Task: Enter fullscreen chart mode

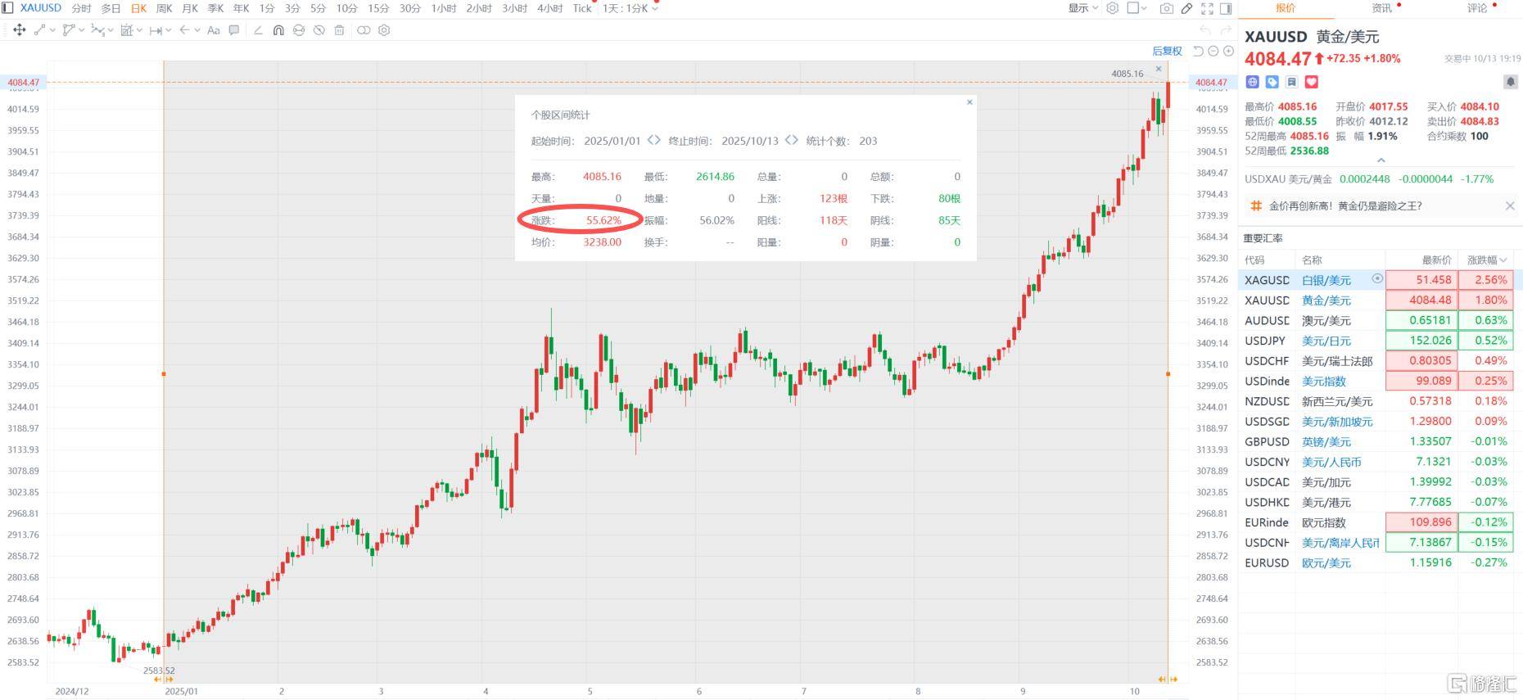Action: 1207,8
